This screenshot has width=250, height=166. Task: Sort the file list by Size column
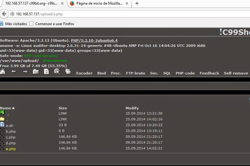pyautogui.click(x=63, y=108)
